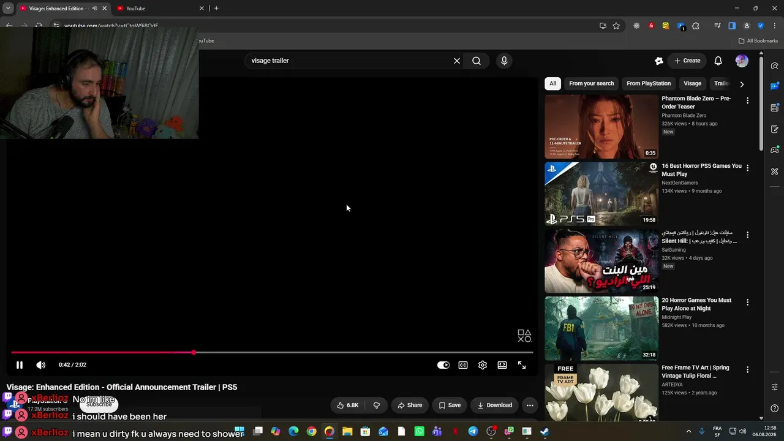Open the Chrome three-dot menu
784x441 pixels.
[x=775, y=26]
